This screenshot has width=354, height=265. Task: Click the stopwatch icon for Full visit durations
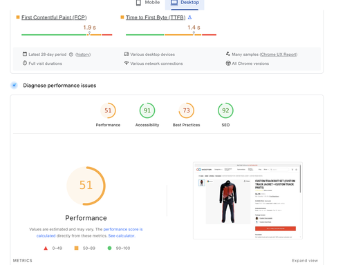(x=25, y=63)
